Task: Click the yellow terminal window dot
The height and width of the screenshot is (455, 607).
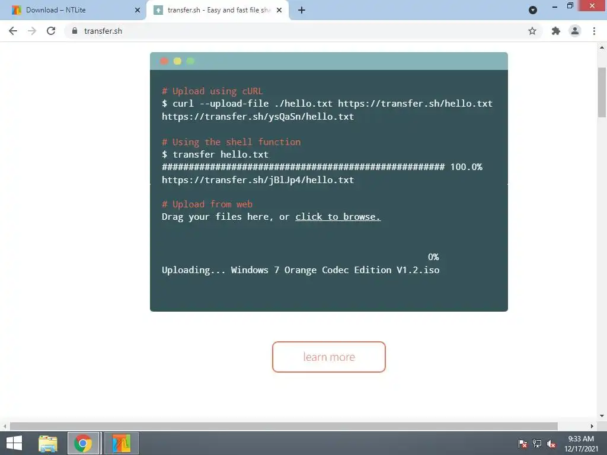Action: (x=177, y=61)
